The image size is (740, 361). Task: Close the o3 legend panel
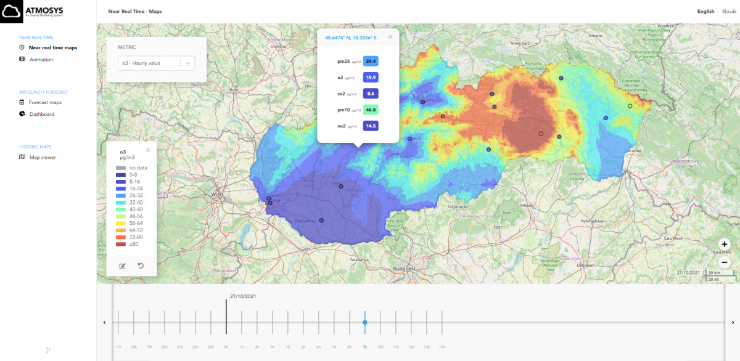[x=148, y=150]
